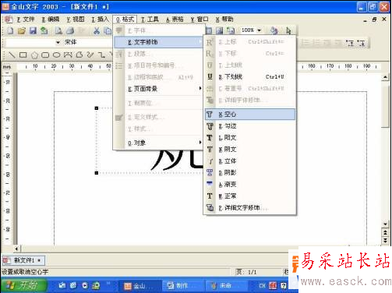
Task: Click the bold T icon beside 阳文
Action: pos(210,138)
